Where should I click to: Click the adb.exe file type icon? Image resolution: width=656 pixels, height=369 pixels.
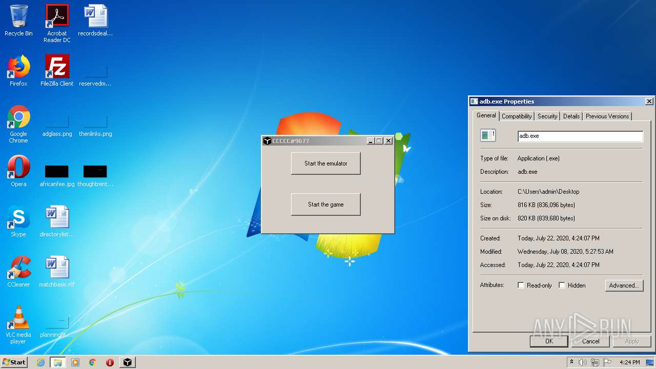pyautogui.click(x=488, y=135)
